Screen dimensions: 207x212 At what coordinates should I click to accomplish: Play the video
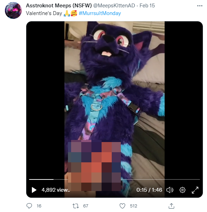pos(34,190)
